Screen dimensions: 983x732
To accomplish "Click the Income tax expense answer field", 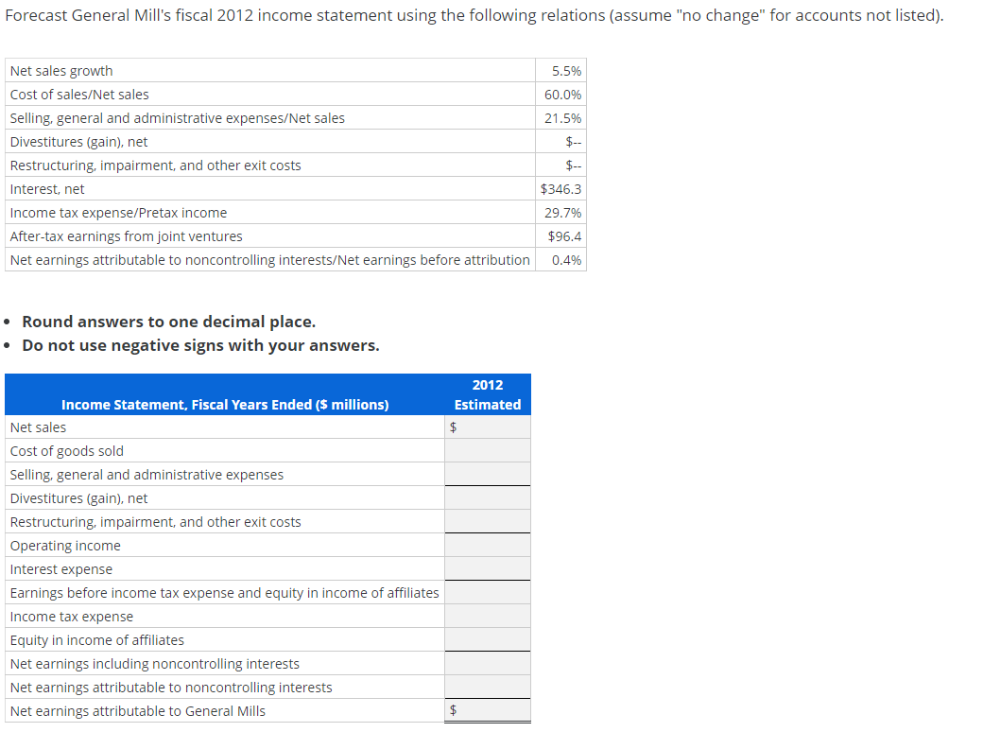I will pyautogui.click(x=488, y=616).
